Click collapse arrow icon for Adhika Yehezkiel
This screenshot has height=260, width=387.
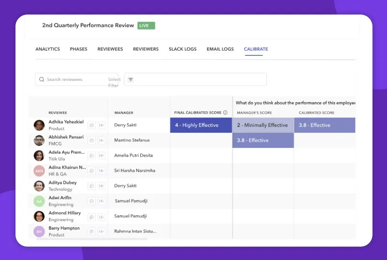point(101,125)
